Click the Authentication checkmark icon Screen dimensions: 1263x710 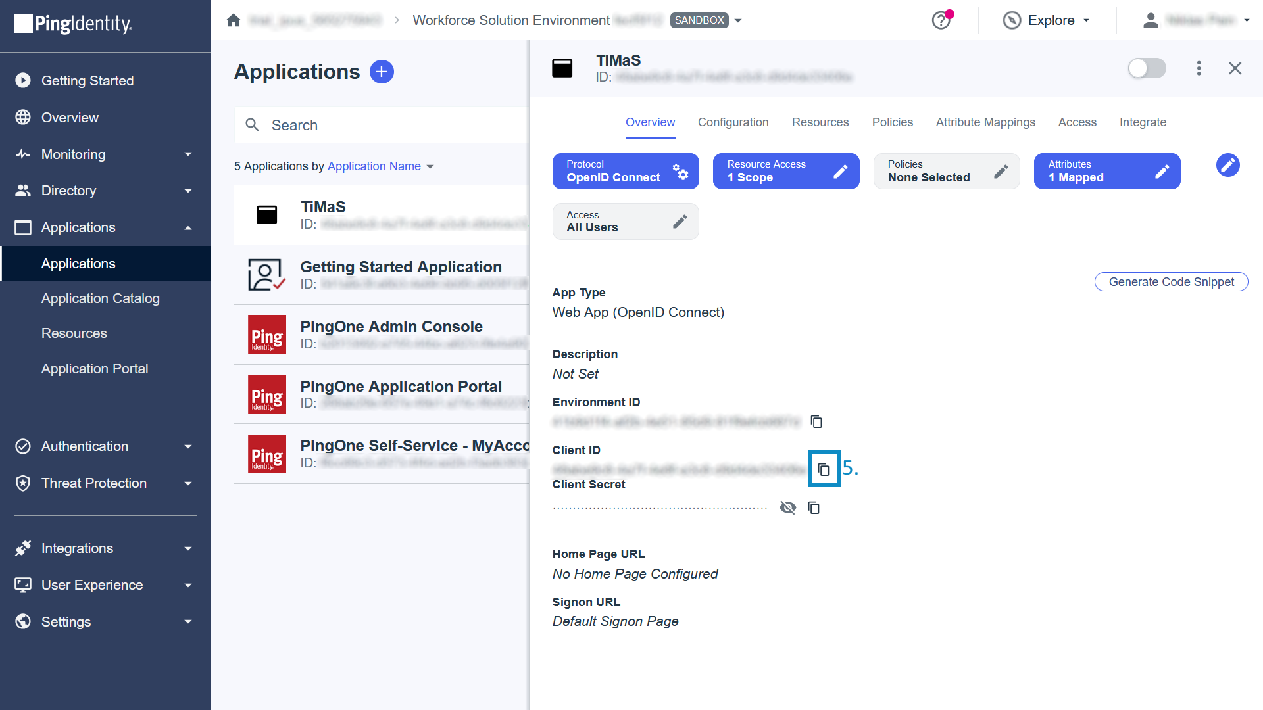point(23,446)
